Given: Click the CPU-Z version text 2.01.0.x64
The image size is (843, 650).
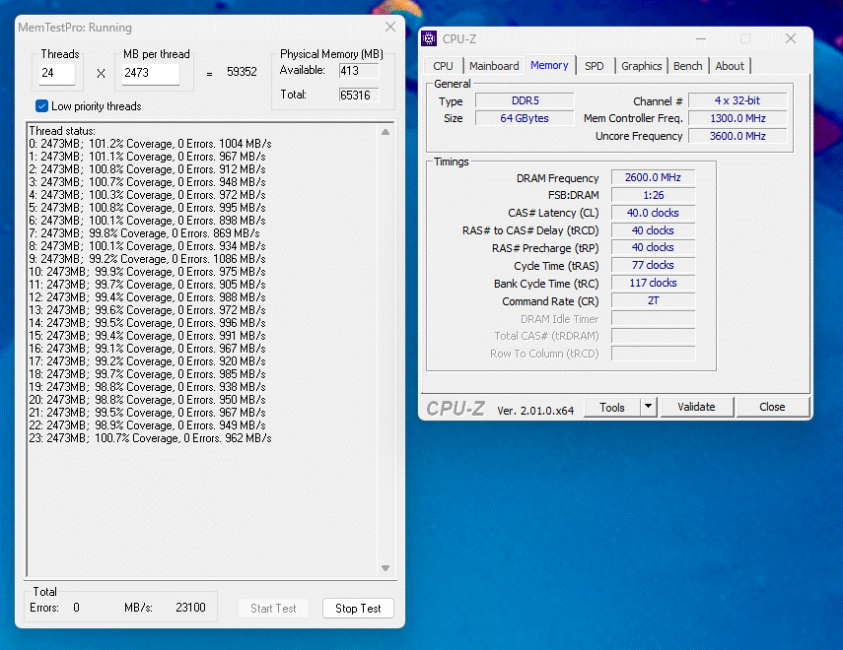Looking at the screenshot, I should pyautogui.click(x=535, y=411).
